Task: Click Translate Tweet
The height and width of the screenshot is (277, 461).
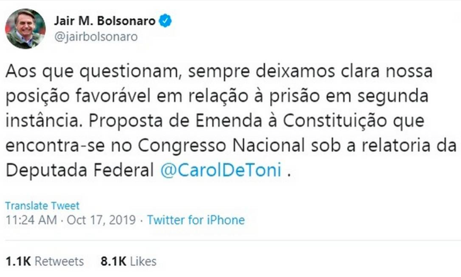Action: (x=43, y=206)
